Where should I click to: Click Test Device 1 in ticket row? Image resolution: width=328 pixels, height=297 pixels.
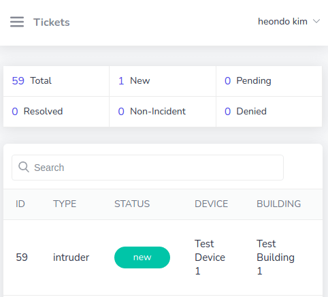[x=210, y=257]
